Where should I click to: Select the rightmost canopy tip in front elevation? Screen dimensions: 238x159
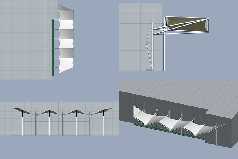click(110, 109)
